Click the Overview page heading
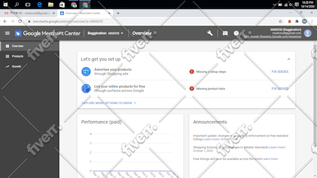The height and width of the screenshot is (178, 317). [x=142, y=33]
